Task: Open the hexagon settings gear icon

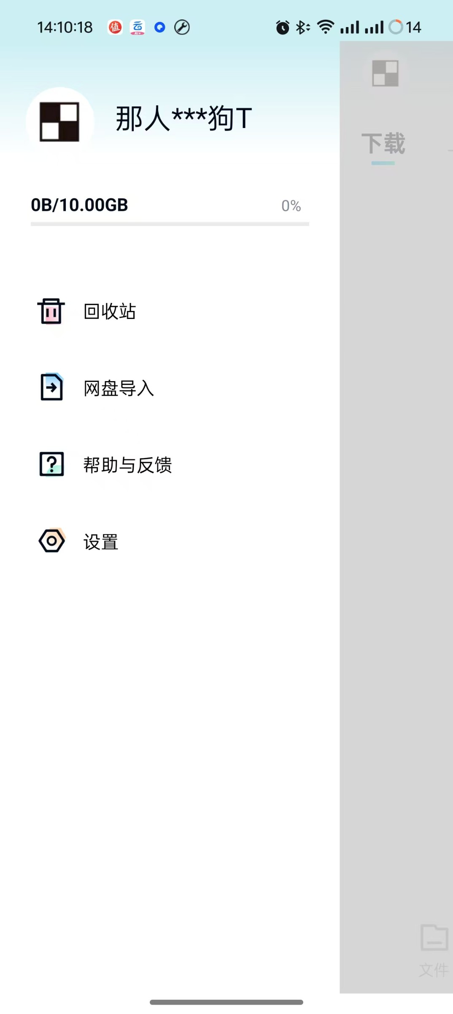Action: coord(51,540)
